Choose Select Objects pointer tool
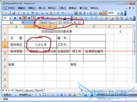The width and height of the screenshot is (137, 102). [x=15, y=95]
